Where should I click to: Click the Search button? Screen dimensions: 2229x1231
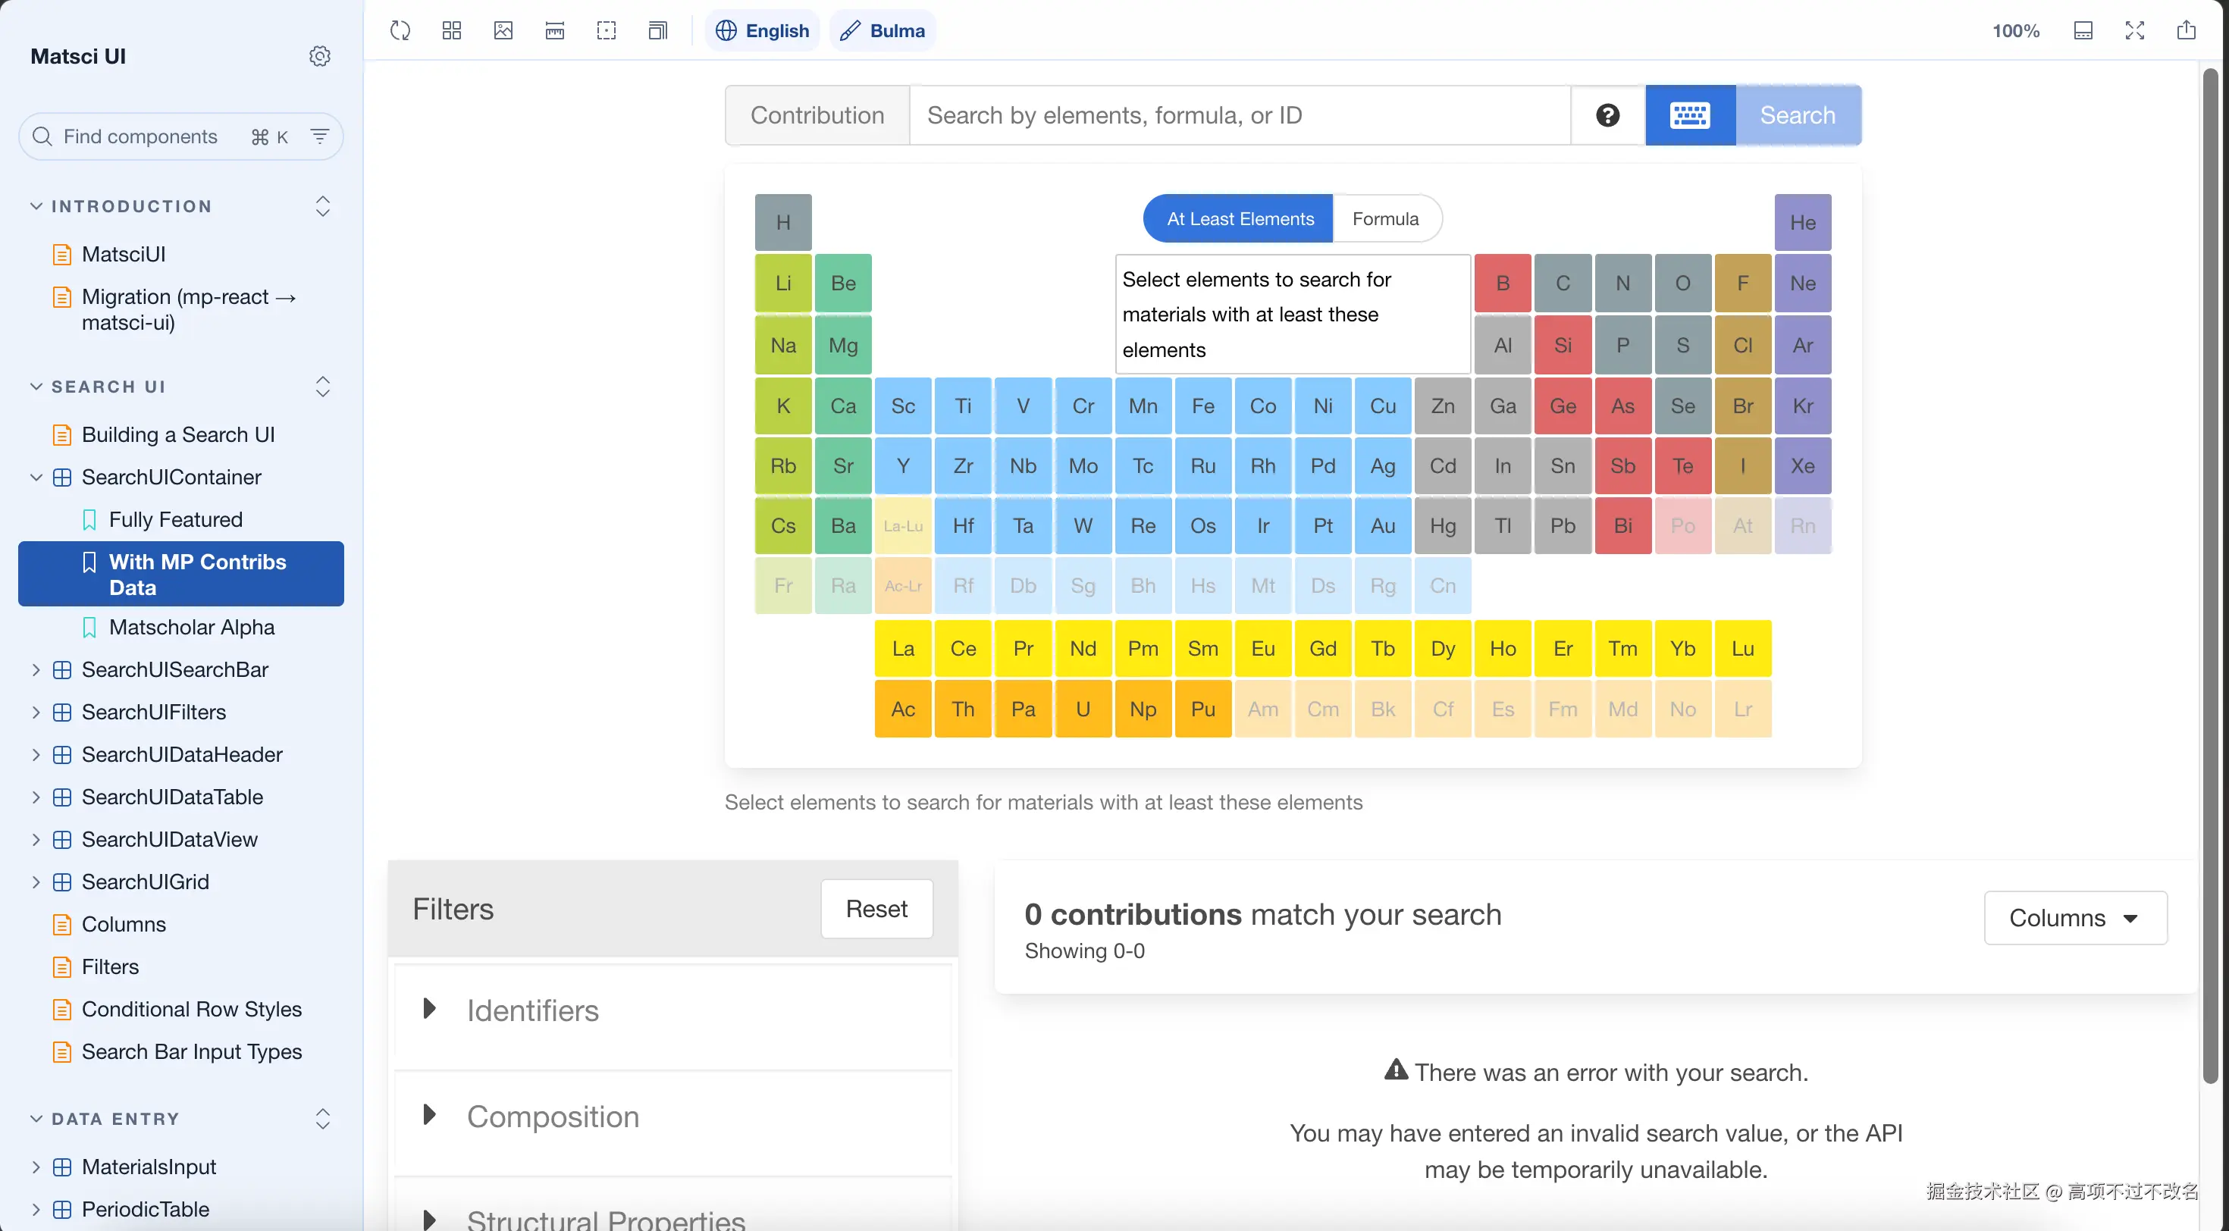pos(1796,115)
